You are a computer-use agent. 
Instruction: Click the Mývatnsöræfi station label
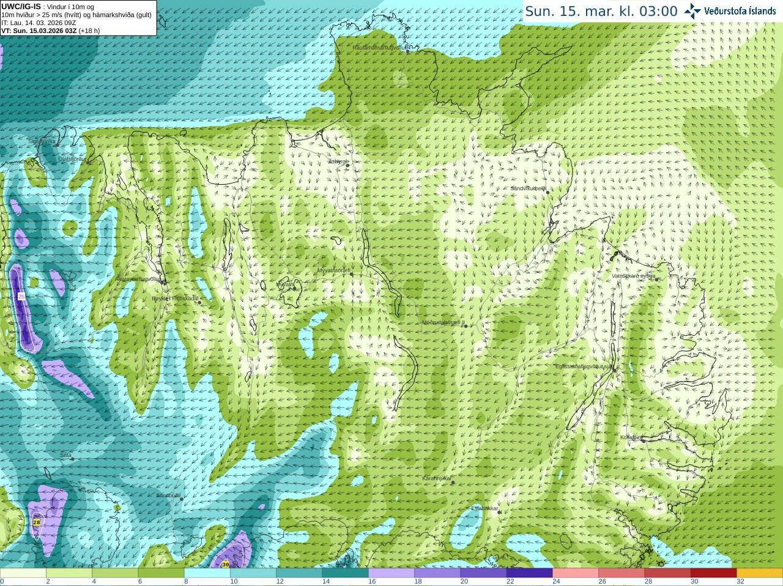[333, 270]
